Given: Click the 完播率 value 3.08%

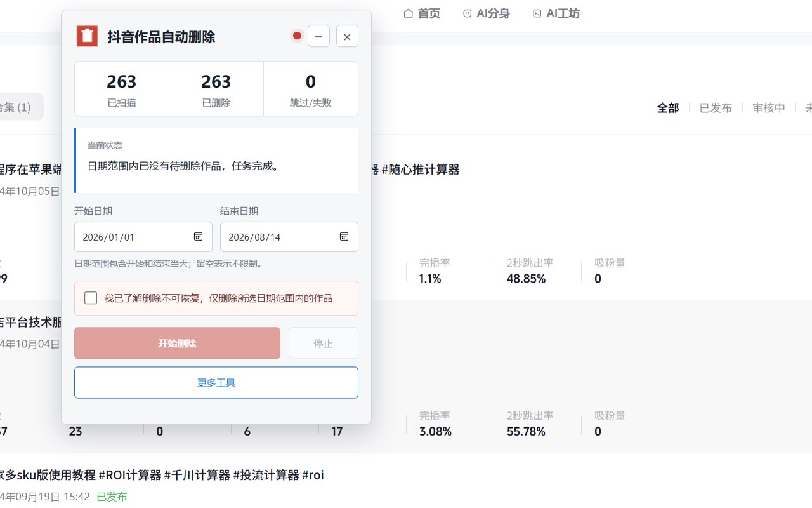Looking at the screenshot, I should tap(435, 432).
